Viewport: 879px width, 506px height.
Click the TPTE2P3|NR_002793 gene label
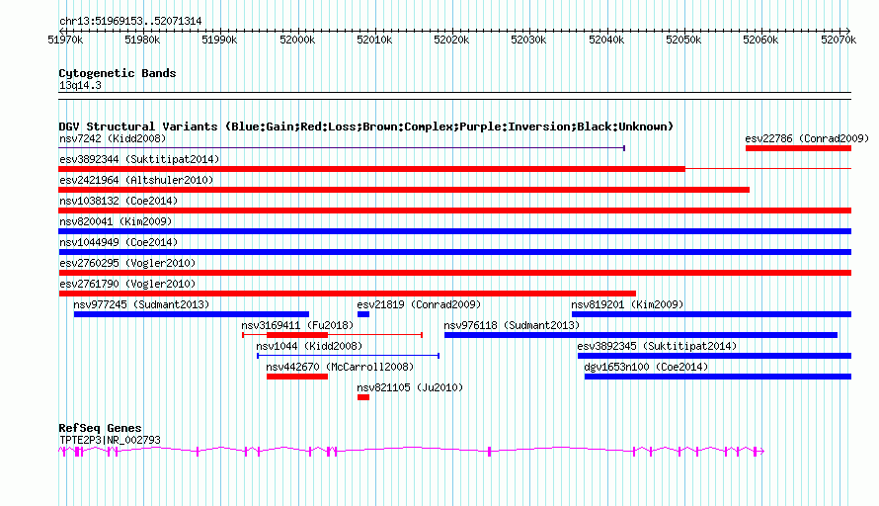(110, 441)
